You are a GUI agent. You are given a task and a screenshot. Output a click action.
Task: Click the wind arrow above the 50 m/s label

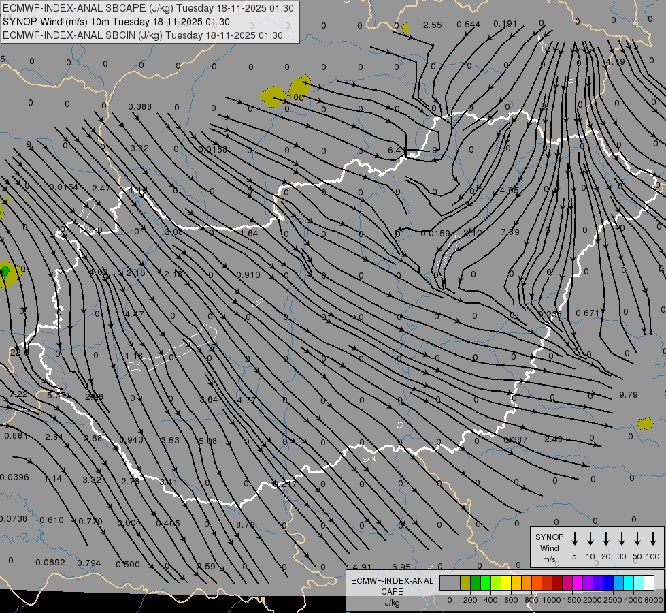tap(637, 539)
